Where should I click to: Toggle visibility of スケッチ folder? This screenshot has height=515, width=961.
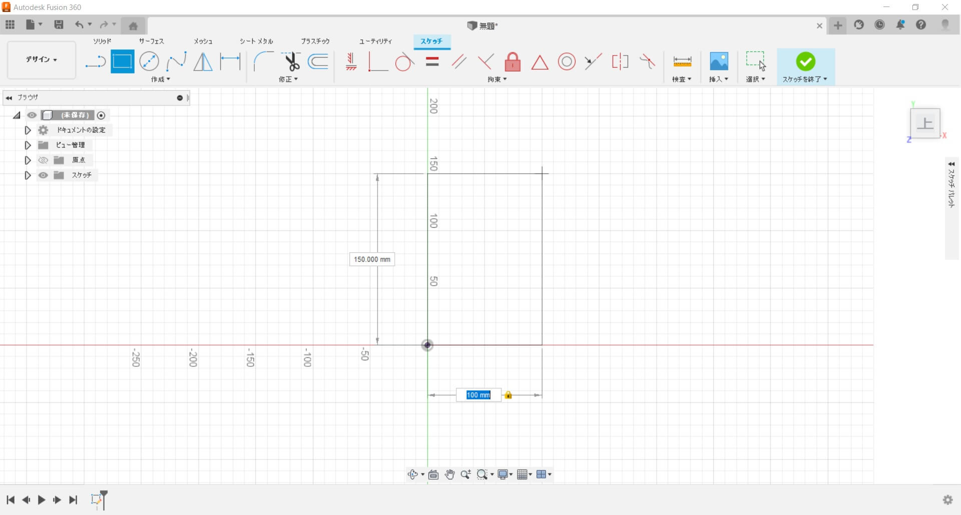pos(44,175)
